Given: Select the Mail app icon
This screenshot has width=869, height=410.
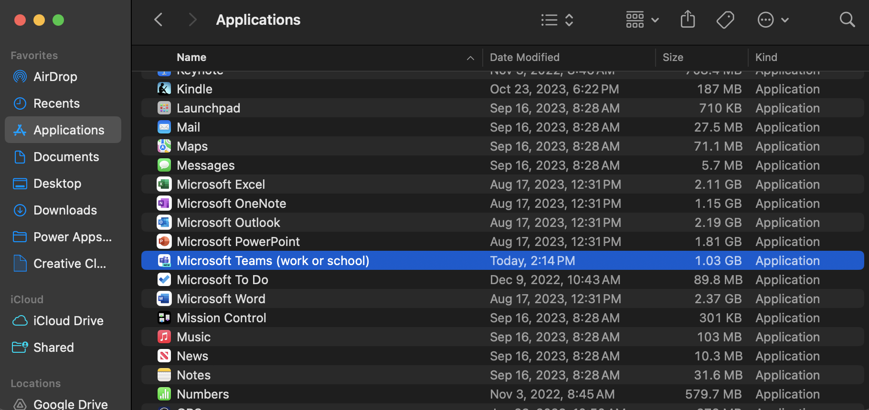Looking at the screenshot, I should (164, 127).
